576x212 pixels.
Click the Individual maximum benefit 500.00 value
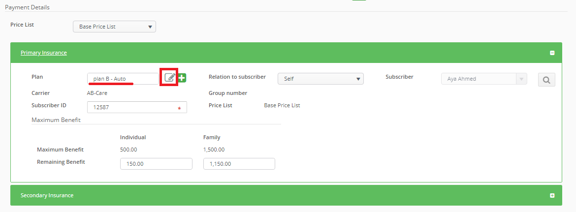pos(128,150)
